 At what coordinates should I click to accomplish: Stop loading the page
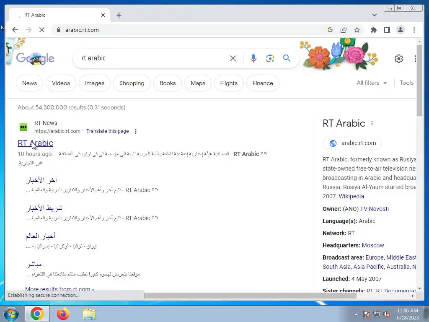[x=42, y=30]
